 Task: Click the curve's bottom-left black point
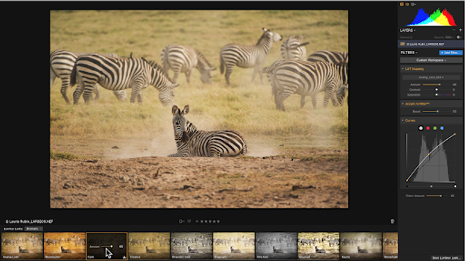407,180
